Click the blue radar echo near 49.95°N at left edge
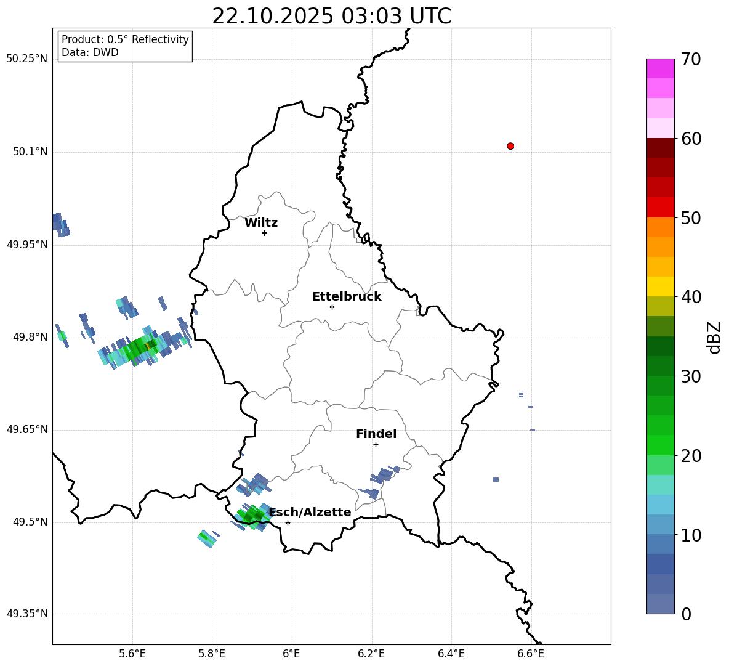Viewport: 729px width, 666px height. 60,225
